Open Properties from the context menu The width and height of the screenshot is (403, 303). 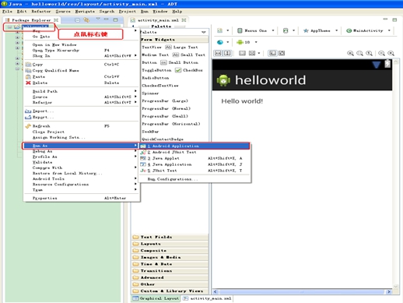click(81, 198)
